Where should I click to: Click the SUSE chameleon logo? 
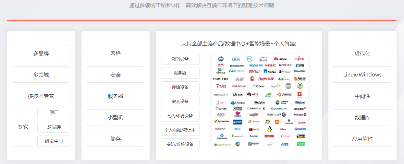(268, 95)
